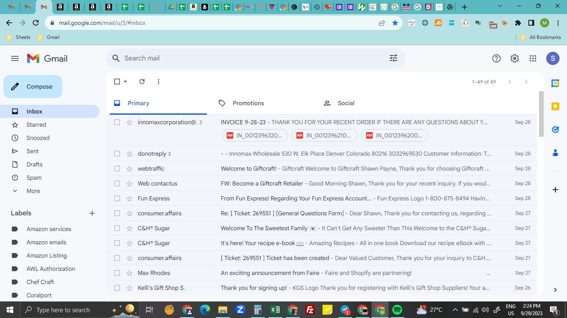The height and width of the screenshot is (318, 567).
Task: Open FileZilla from the taskbar
Action: click(x=310, y=310)
